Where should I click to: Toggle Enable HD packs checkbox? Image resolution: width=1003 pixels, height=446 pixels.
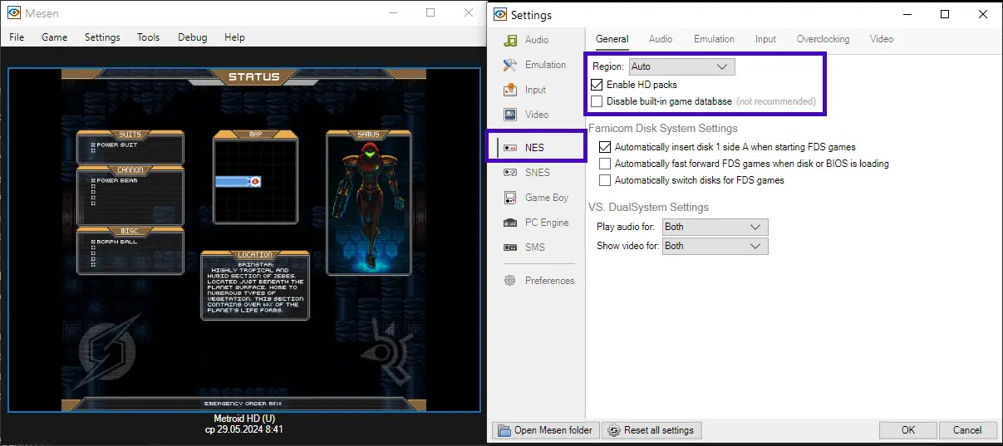point(597,85)
